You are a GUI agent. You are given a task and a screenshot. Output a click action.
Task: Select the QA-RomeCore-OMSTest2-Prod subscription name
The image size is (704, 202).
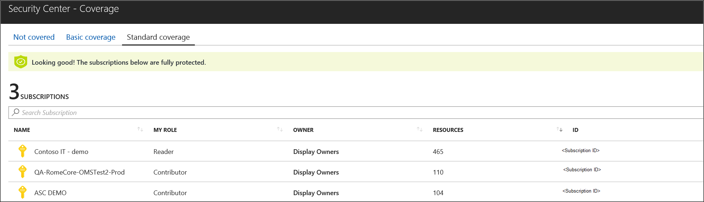[x=79, y=172]
